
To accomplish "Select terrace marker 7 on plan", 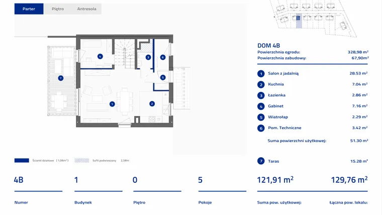I will point(61,78).
